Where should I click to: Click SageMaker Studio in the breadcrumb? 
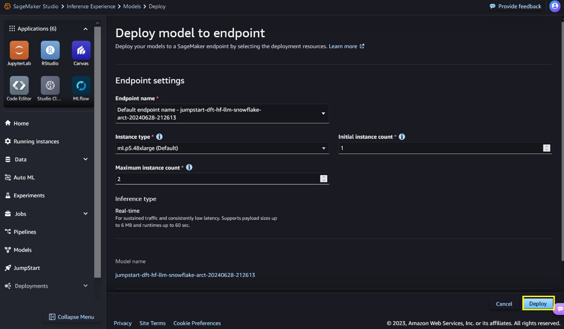(x=35, y=7)
